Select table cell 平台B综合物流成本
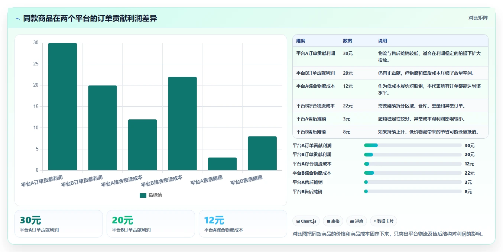 pos(315,106)
